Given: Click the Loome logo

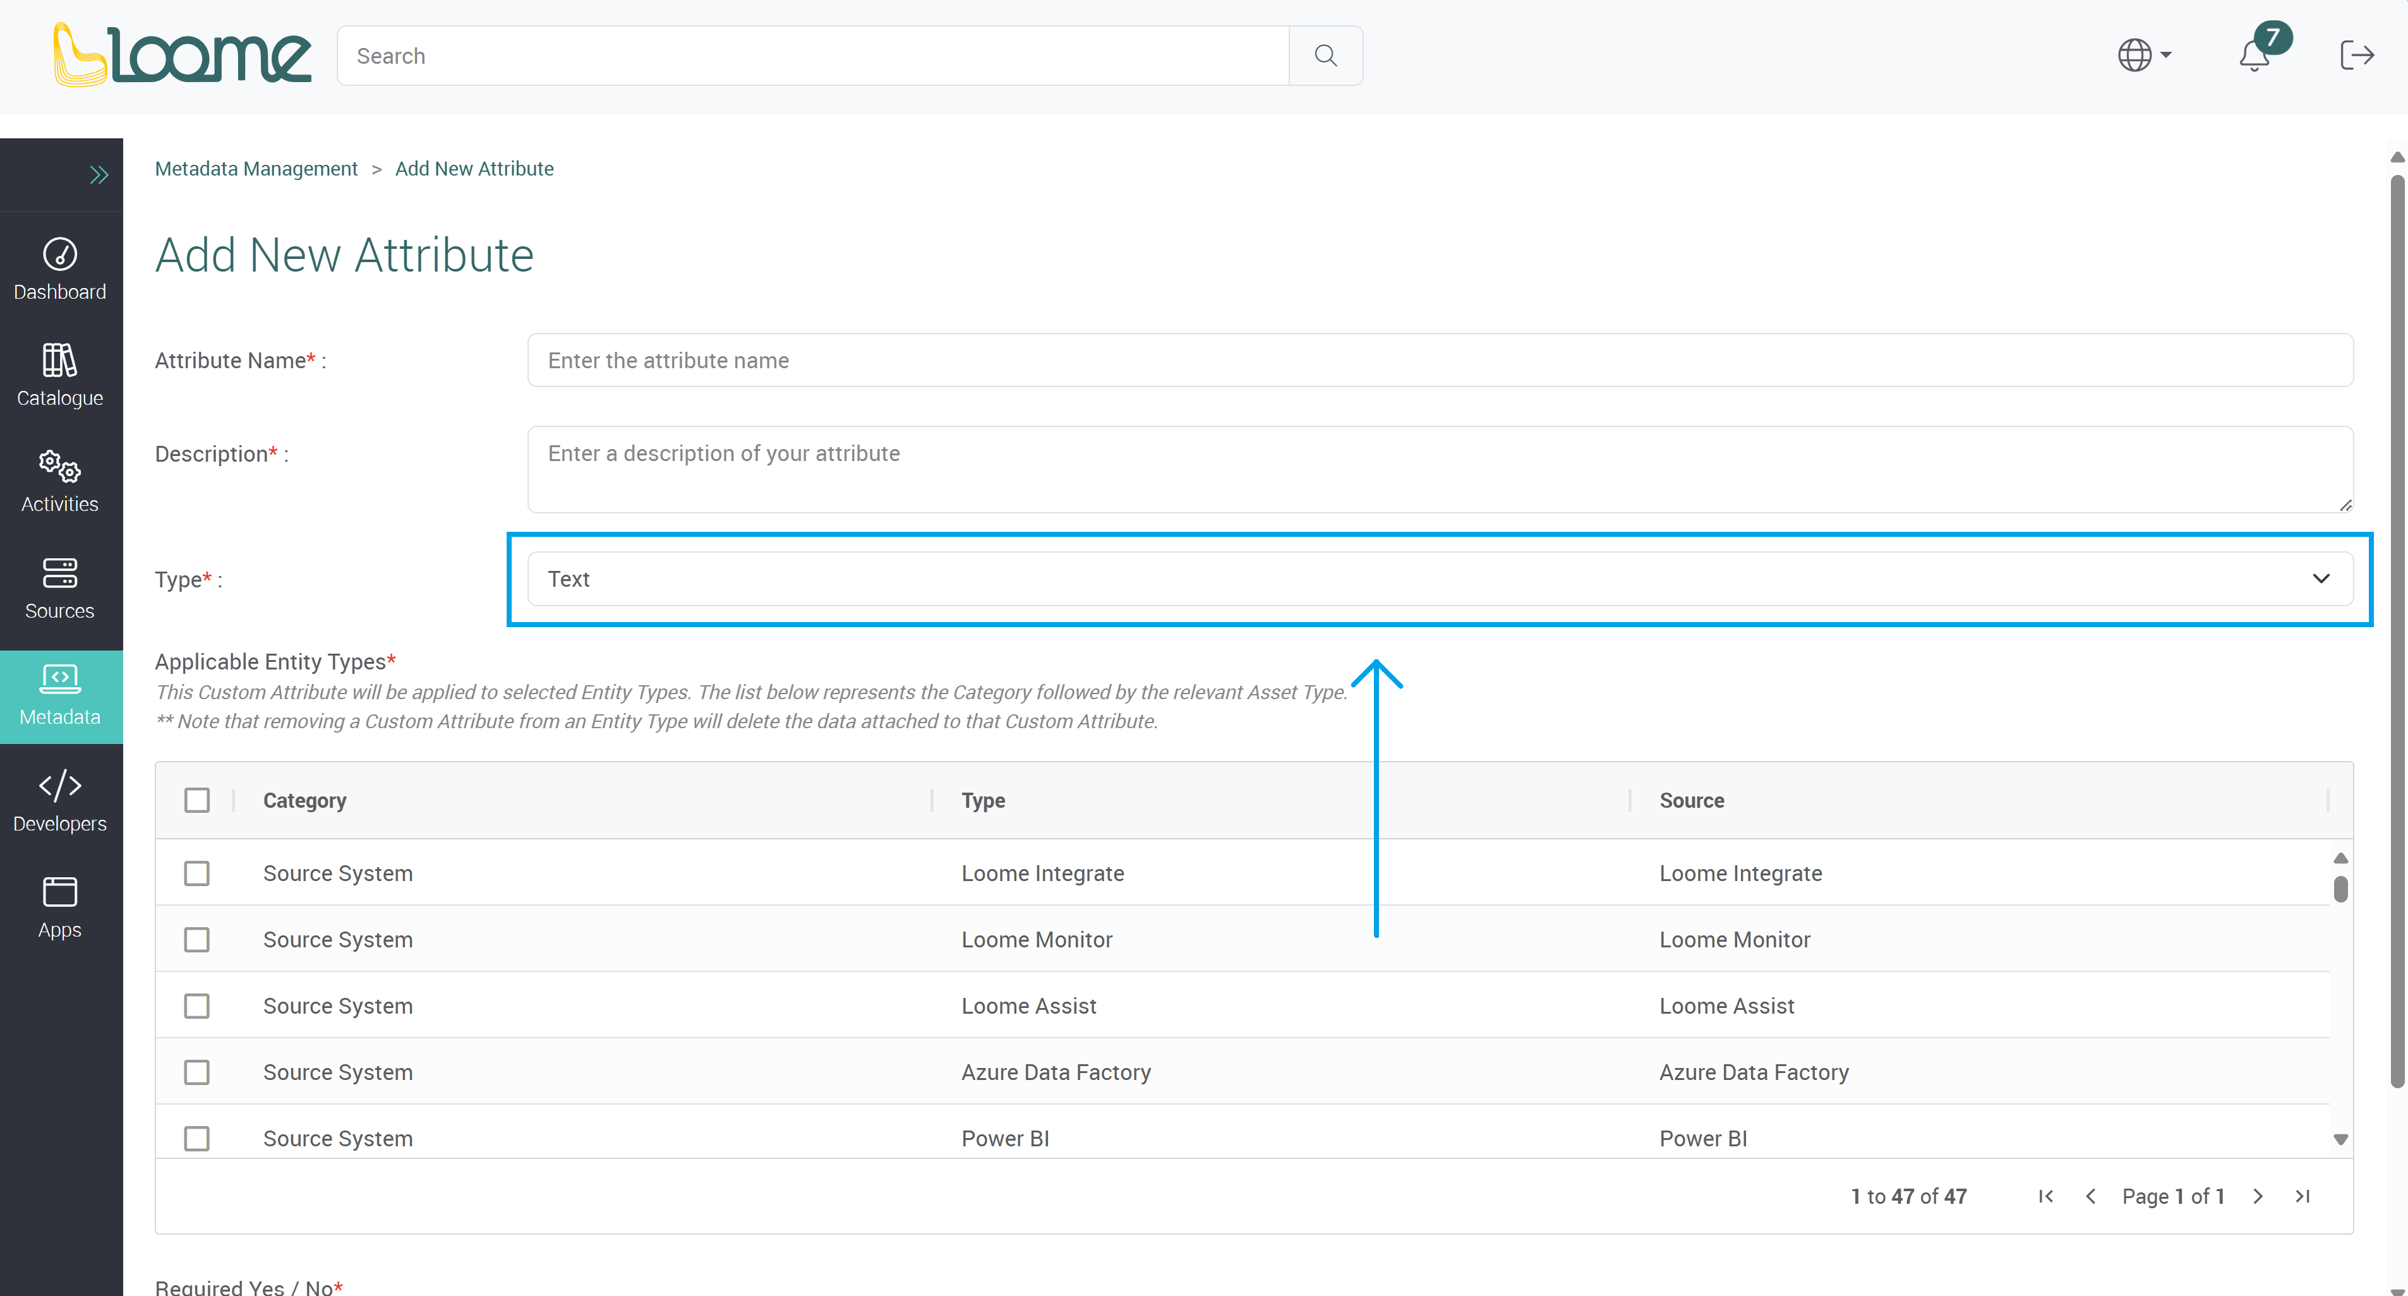Looking at the screenshot, I should [x=183, y=55].
